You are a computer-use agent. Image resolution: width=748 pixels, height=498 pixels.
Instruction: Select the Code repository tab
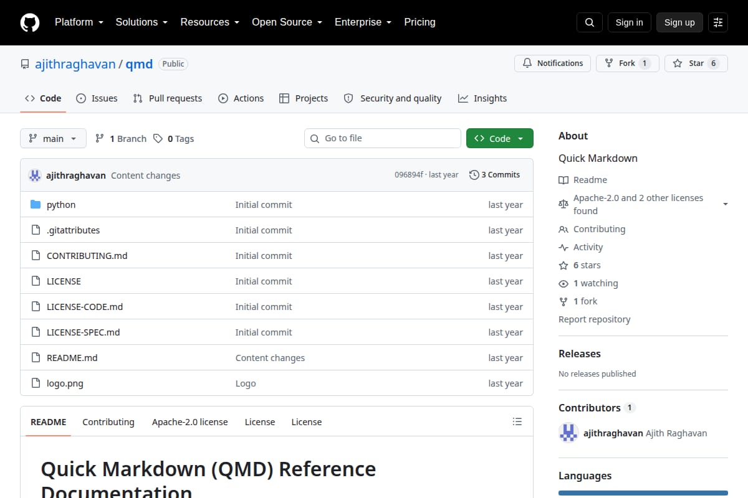pos(43,98)
